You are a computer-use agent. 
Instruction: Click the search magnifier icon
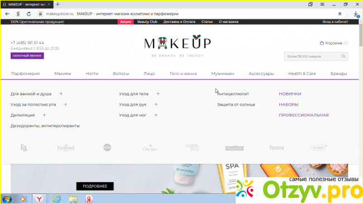click(x=343, y=56)
